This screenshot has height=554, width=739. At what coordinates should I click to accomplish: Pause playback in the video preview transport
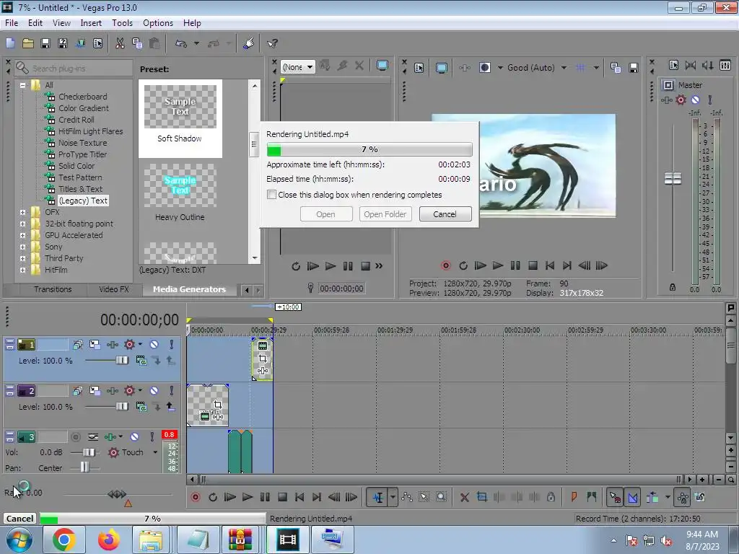(515, 265)
